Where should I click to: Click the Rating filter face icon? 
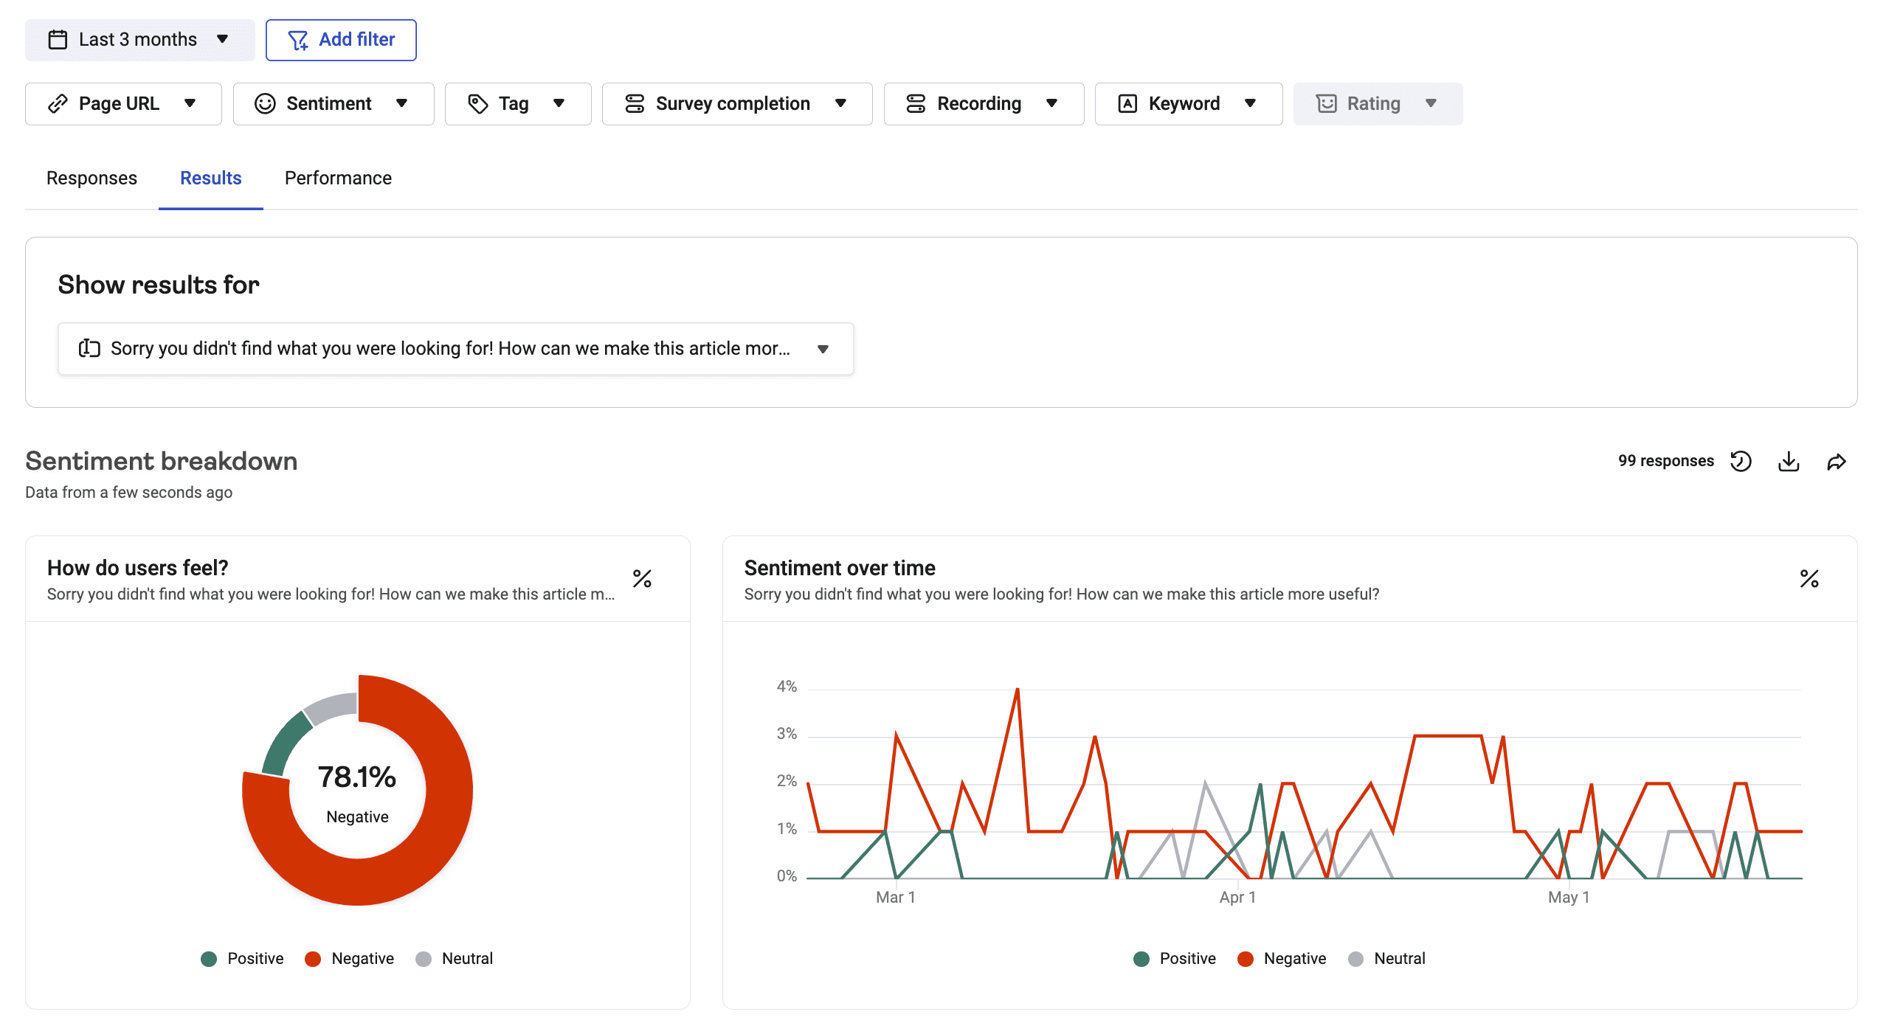(1326, 104)
